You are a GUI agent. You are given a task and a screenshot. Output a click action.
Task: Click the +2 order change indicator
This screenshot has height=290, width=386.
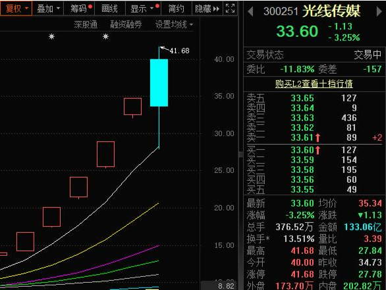click(x=377, y=137)
